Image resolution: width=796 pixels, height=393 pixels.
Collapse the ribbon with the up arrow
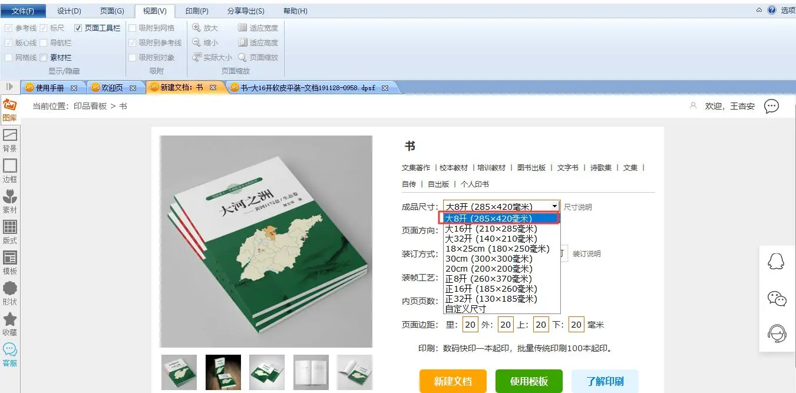point(759,10)
